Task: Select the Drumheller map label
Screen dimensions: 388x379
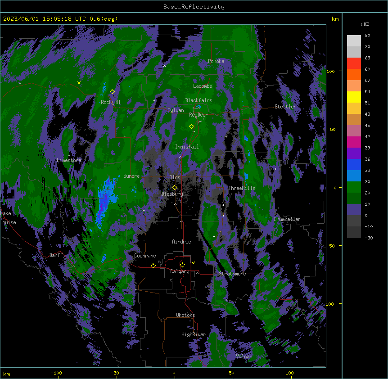Action: tap(287, 219)
